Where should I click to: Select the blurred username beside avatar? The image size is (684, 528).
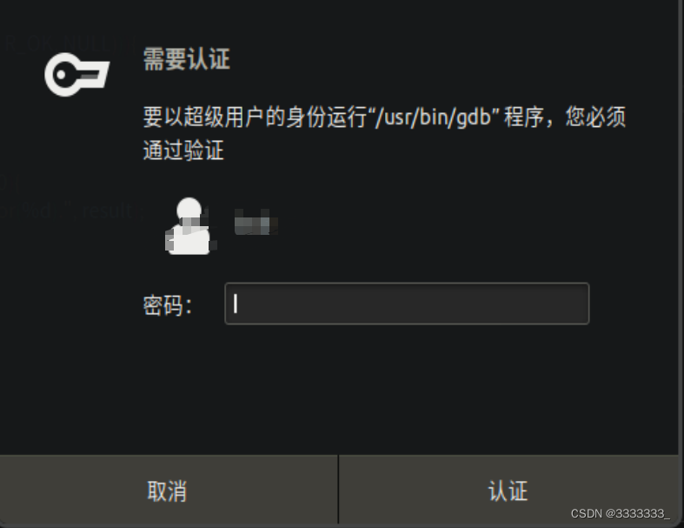point(256,222)
